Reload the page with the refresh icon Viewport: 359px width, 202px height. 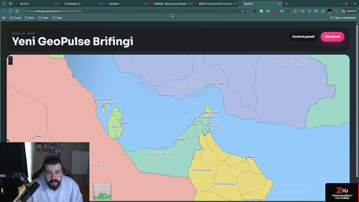[x=10, y=11]
